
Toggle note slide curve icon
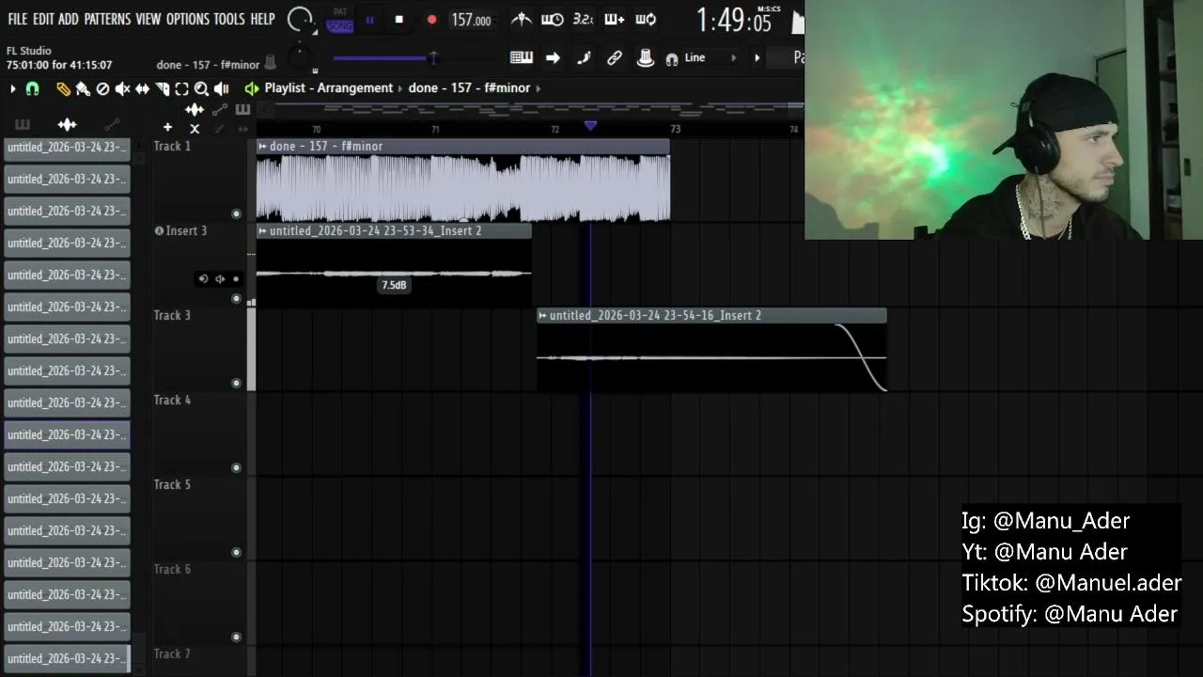click(584, 57)
